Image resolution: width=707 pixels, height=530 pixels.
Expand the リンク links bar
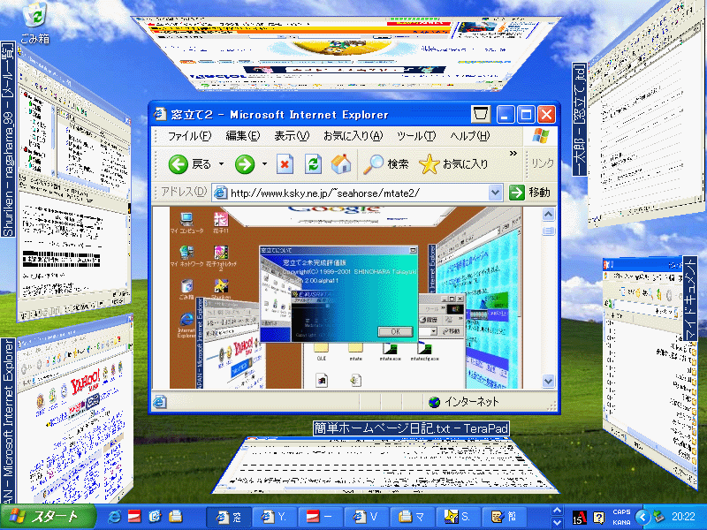click(x=543, y=163)
